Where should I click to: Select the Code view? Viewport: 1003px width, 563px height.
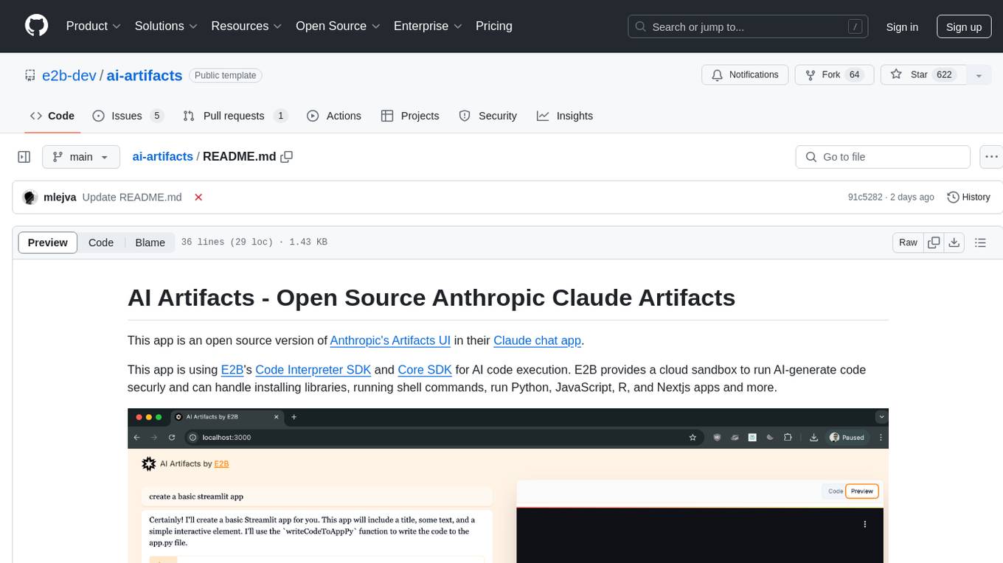[x=101, y=242]
